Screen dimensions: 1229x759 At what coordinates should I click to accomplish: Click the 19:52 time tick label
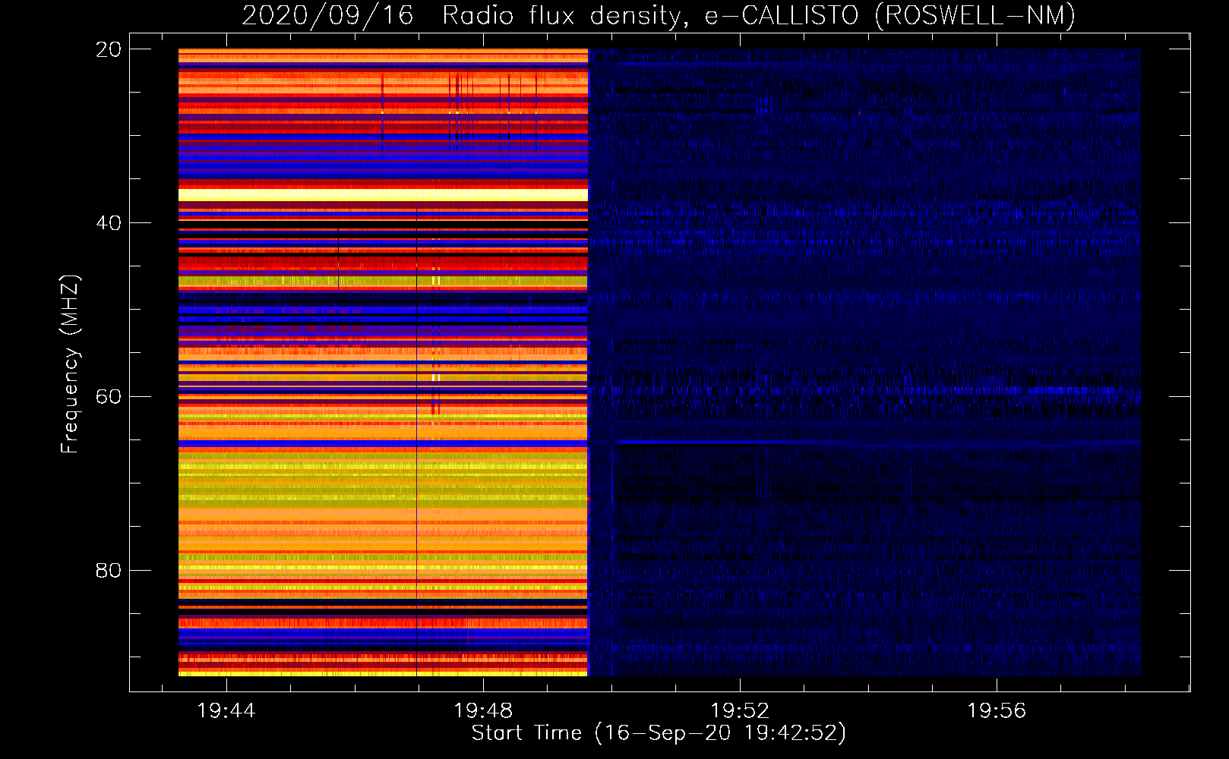click(x=740, y=711)
